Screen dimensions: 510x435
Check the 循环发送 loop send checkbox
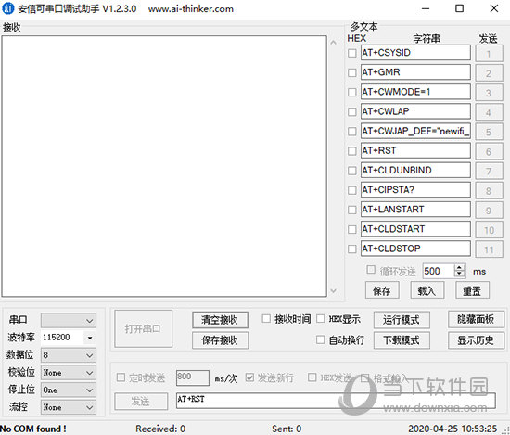point(371,270)
